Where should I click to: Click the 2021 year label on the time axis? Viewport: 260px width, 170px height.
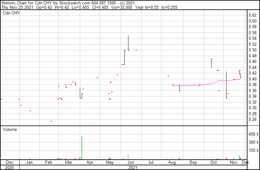(x=133, y=167)
